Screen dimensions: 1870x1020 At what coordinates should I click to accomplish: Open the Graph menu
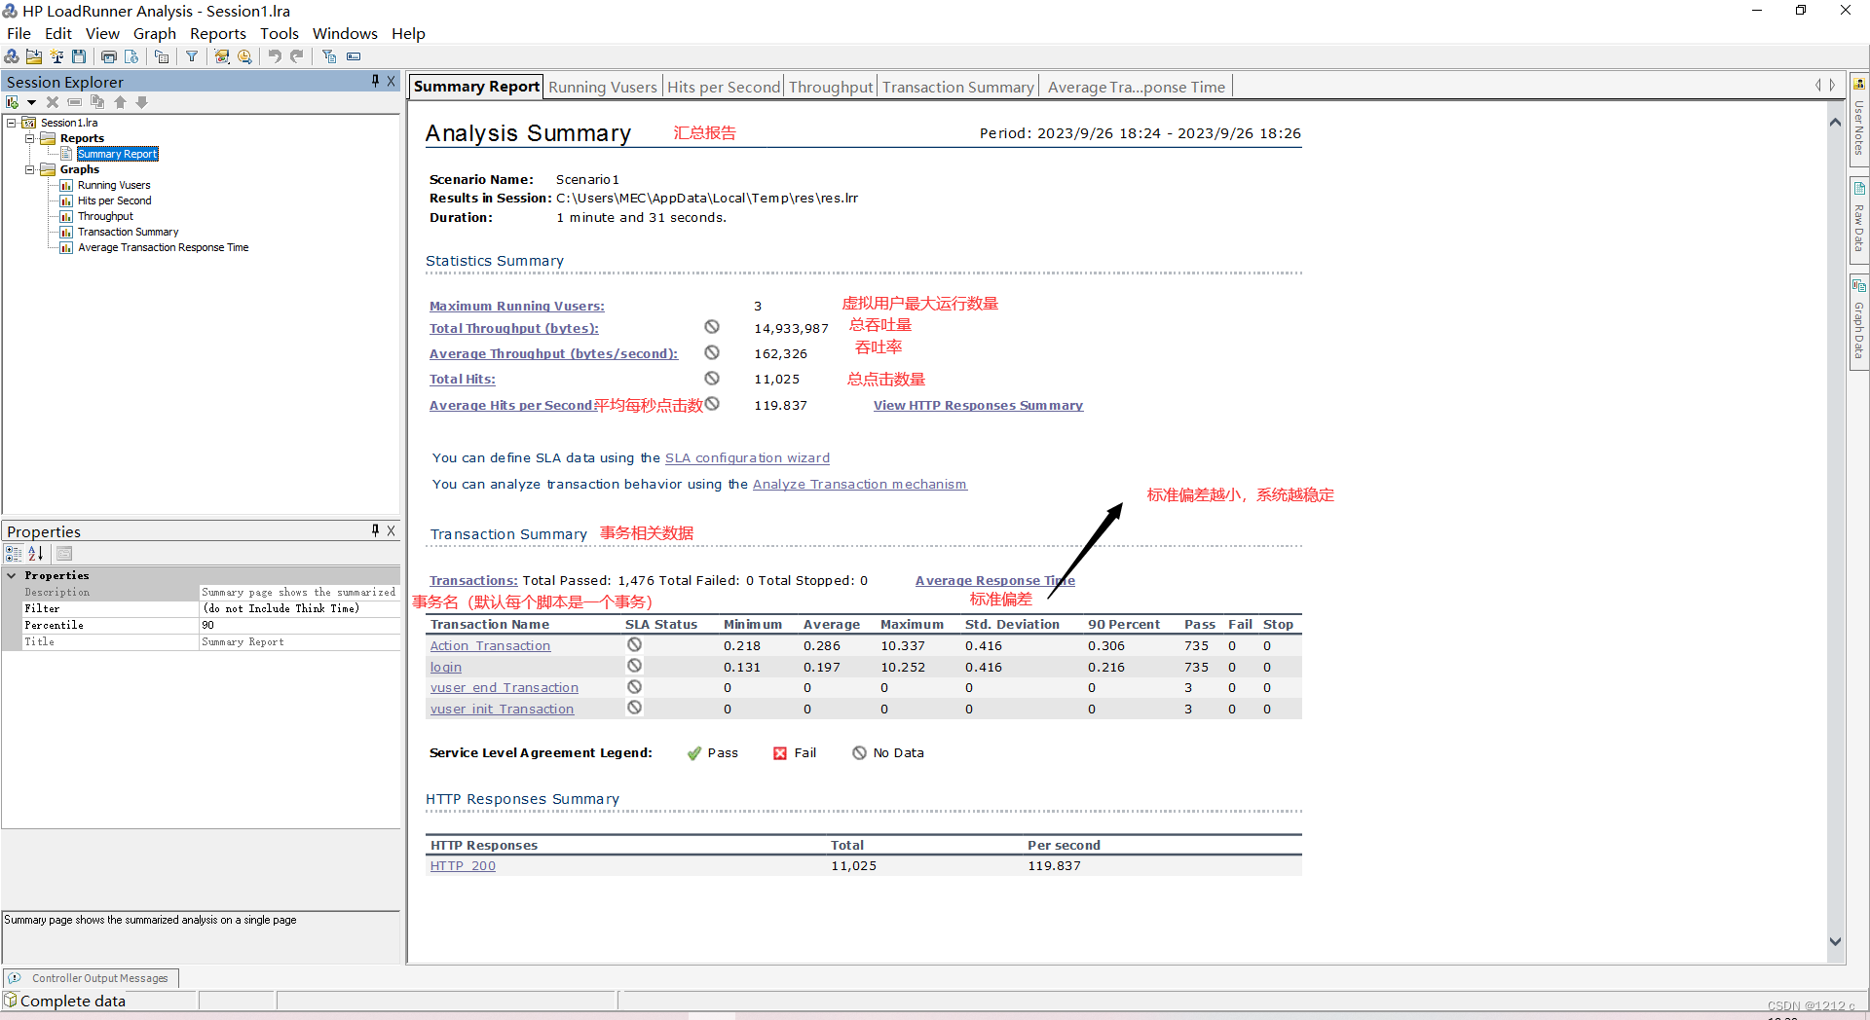pos(155,33)
